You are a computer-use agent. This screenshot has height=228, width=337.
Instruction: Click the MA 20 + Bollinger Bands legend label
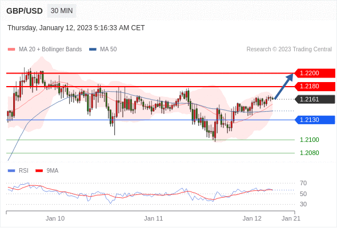coord(50,50)
